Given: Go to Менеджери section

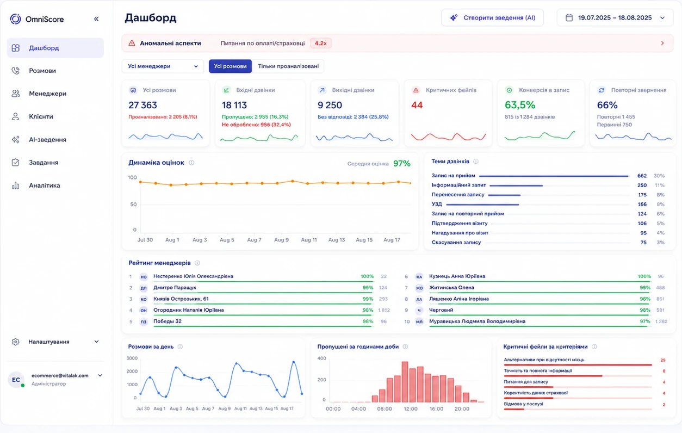Looking at the screenshot, I should 55,94.
